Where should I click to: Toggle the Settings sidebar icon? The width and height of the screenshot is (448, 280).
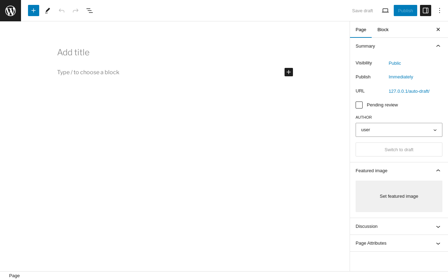click(x=426, y=10)
